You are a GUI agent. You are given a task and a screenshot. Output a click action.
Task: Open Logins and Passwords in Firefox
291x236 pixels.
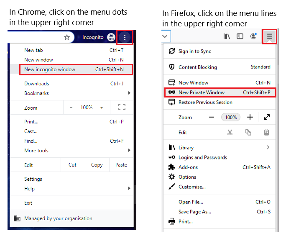point(220,157)
